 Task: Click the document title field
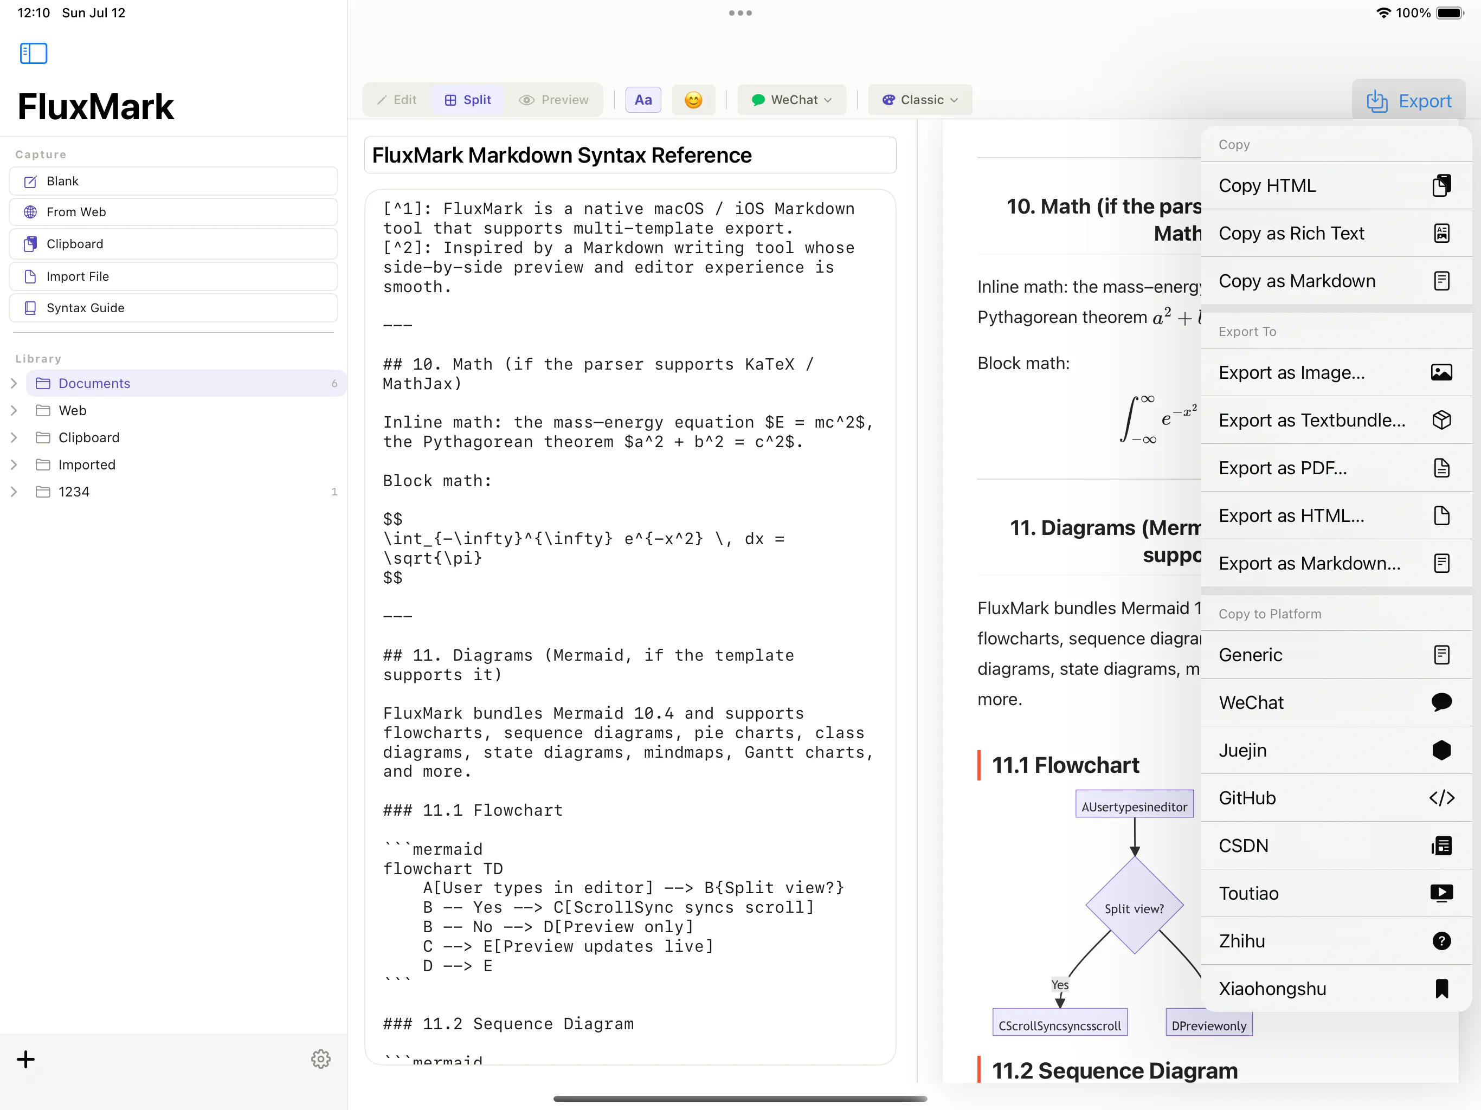click(630, 156)
